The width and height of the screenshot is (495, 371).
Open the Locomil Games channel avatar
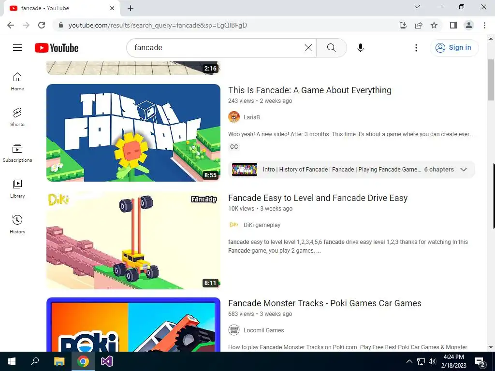(x=234, y=330)
